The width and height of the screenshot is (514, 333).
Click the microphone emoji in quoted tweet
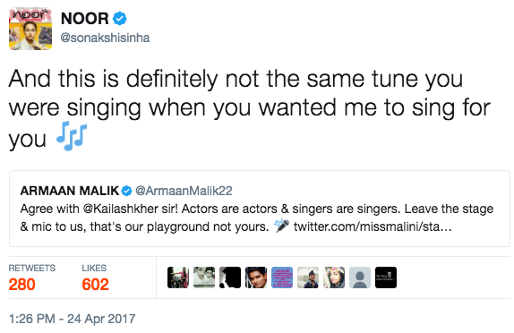tap(281, 226)
